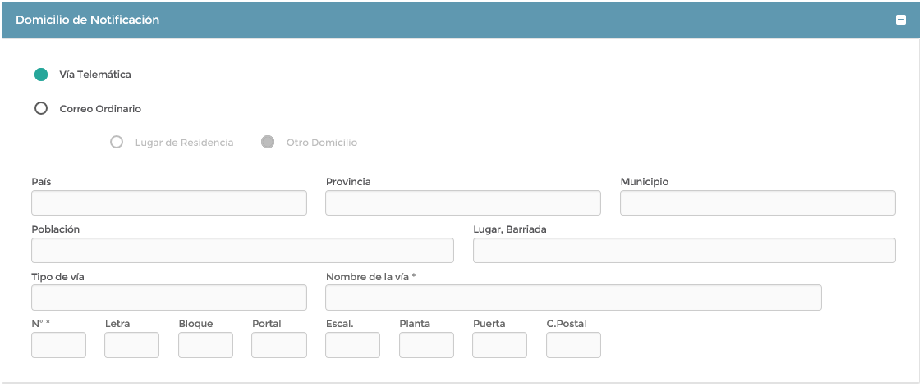Image resolution: width=923 pixels, height=386 pixels.
Task: Click the Nombre de la vía field
Action: (x=573, y=297)
